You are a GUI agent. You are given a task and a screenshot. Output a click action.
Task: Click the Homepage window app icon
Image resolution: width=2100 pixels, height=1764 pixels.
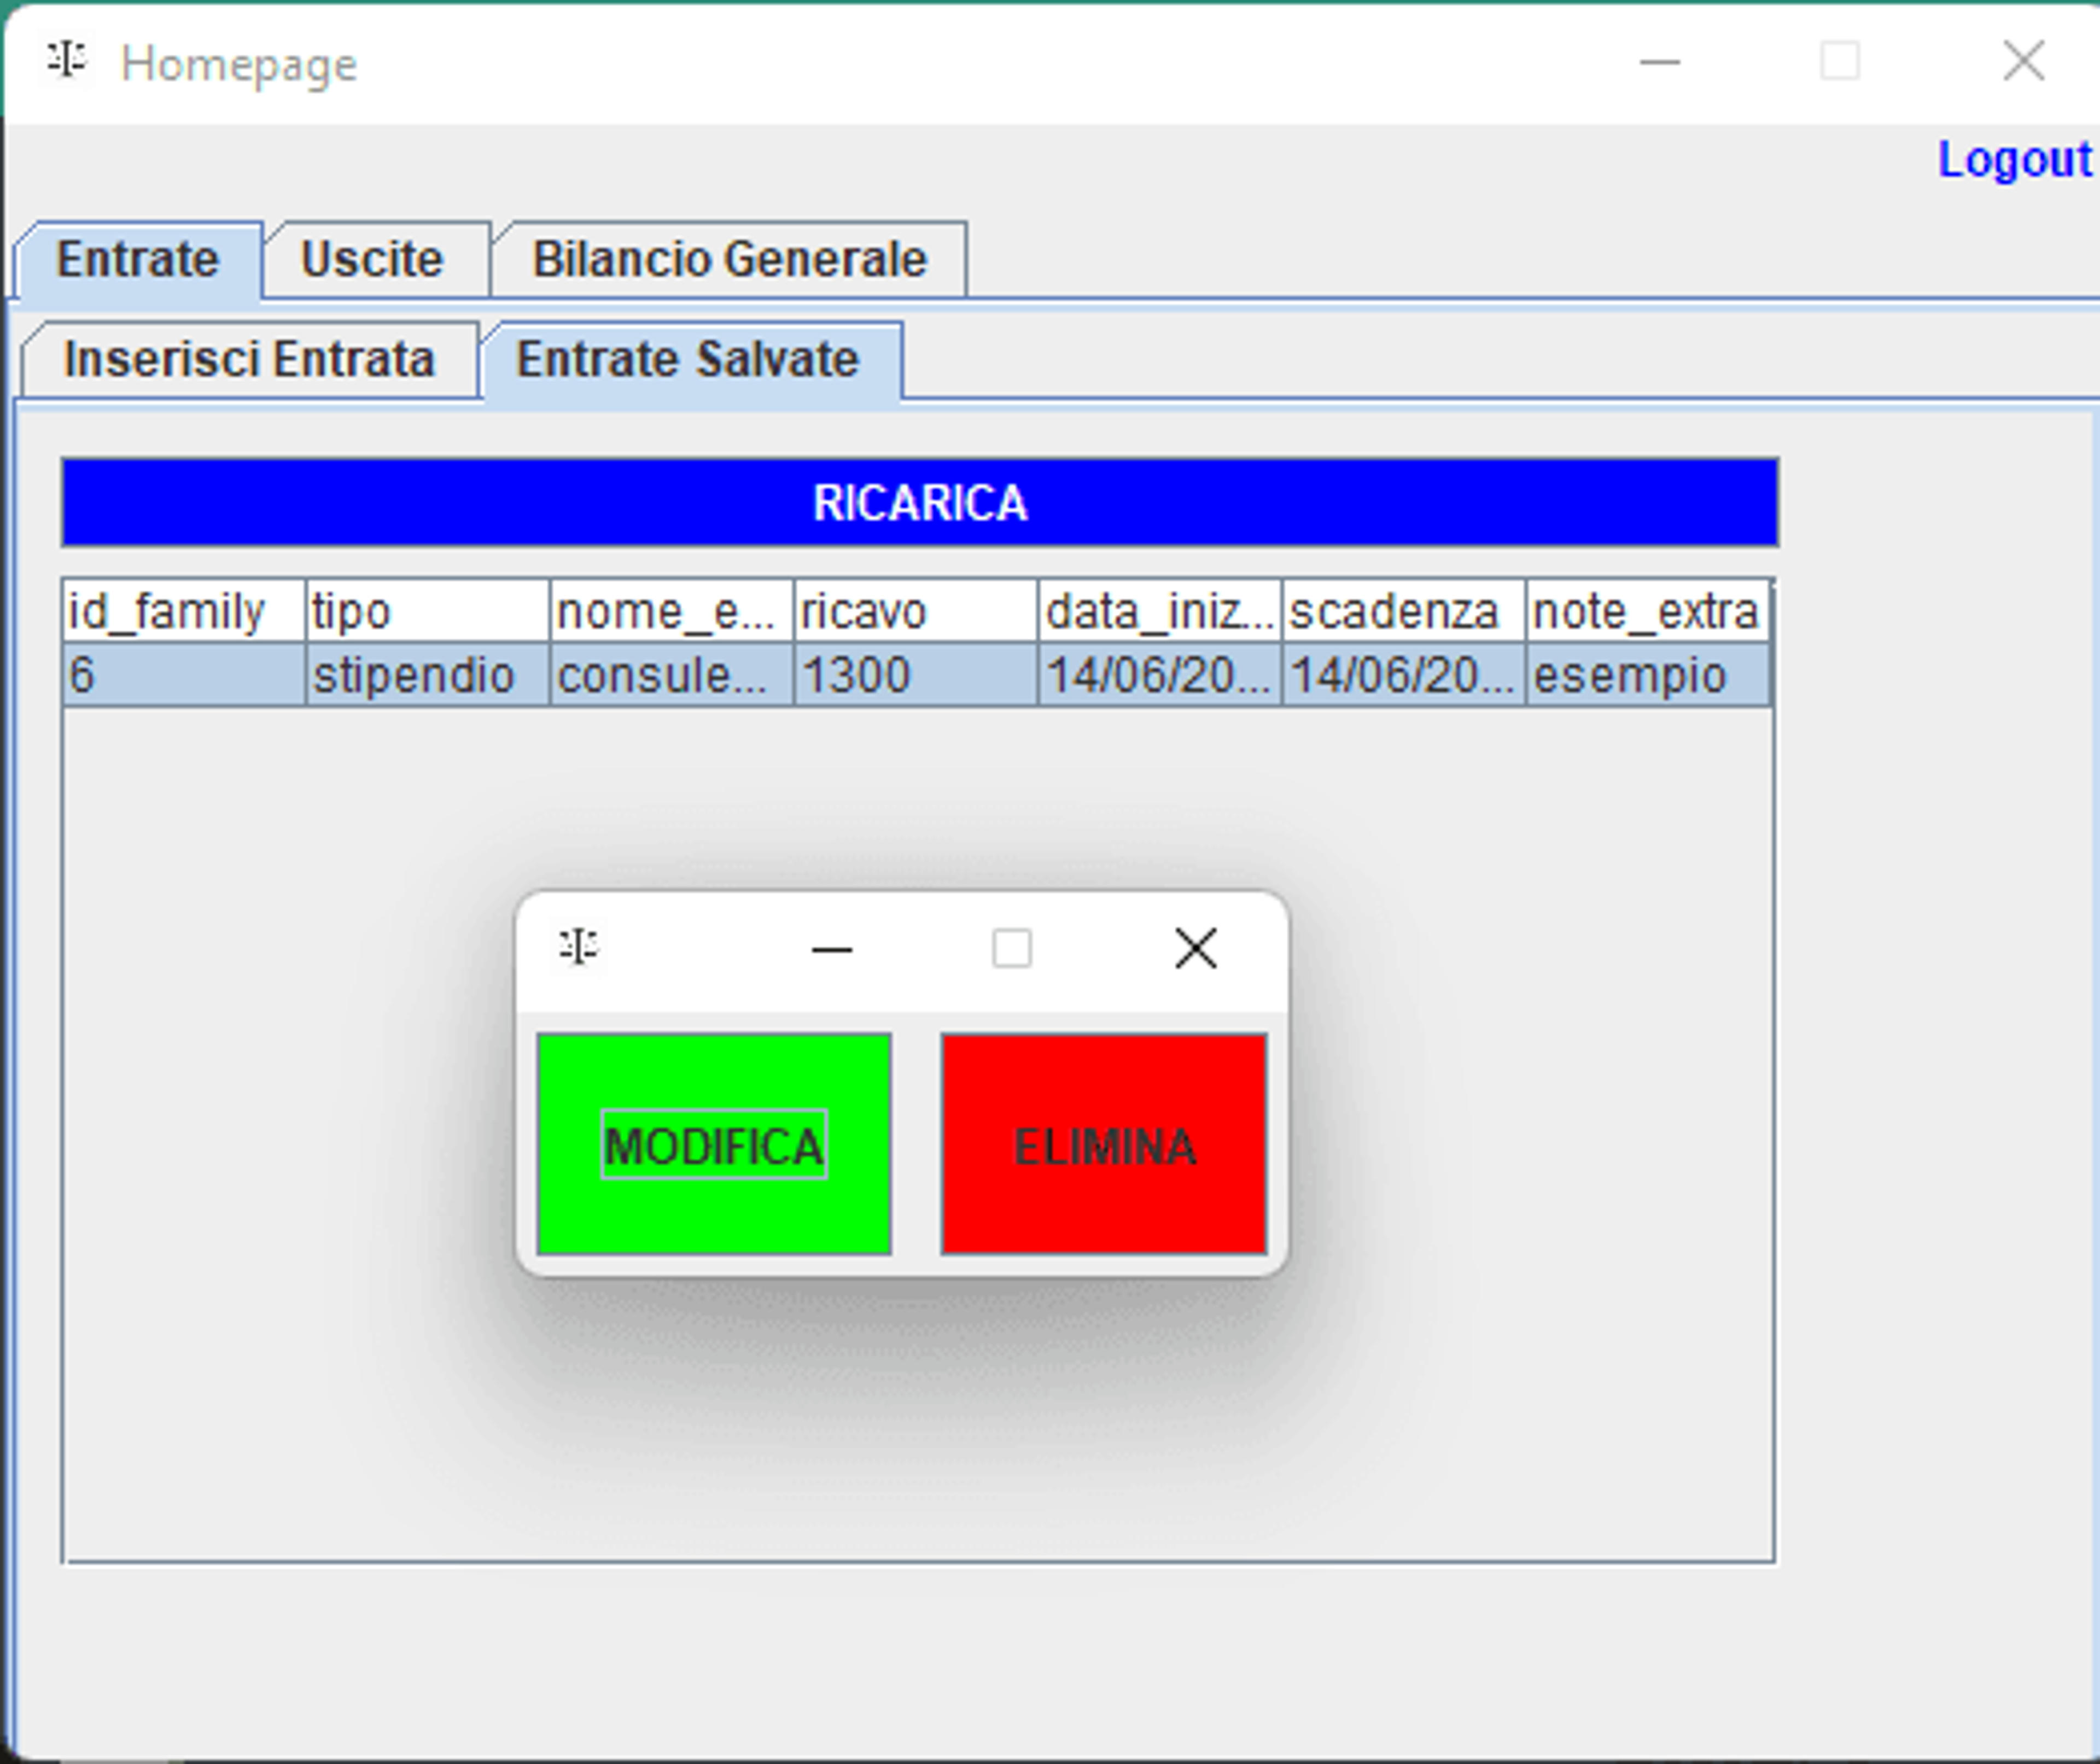pyautogui.click(x=66, y=61)
